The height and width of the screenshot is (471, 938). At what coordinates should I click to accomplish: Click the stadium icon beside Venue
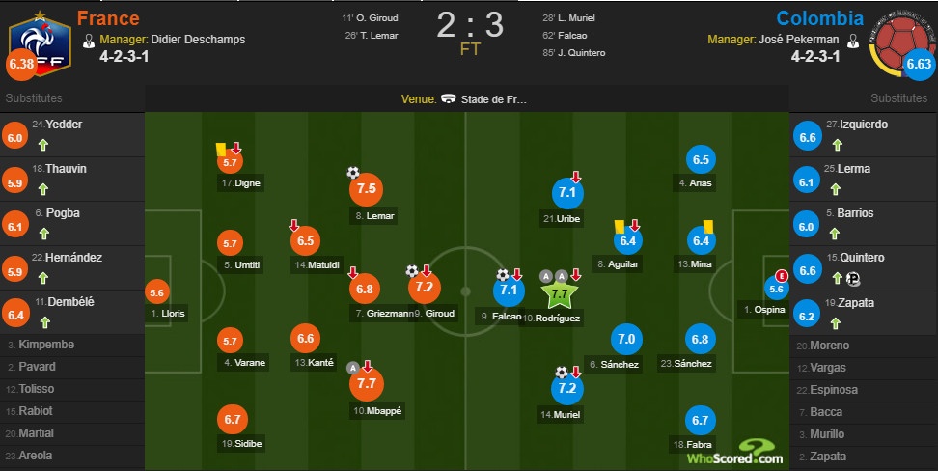pyautogui.click(x=449, y=99)
